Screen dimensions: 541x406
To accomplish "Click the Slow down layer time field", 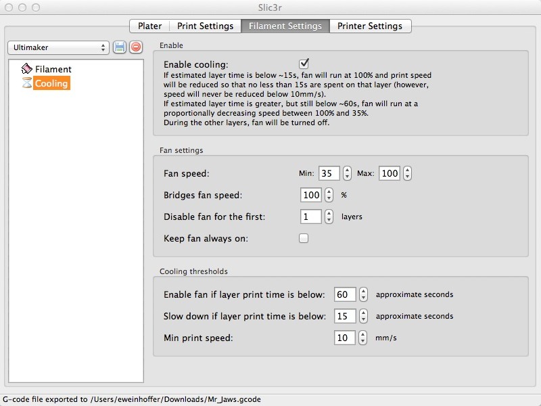I will pyautogui.click(x=345, y=316).
